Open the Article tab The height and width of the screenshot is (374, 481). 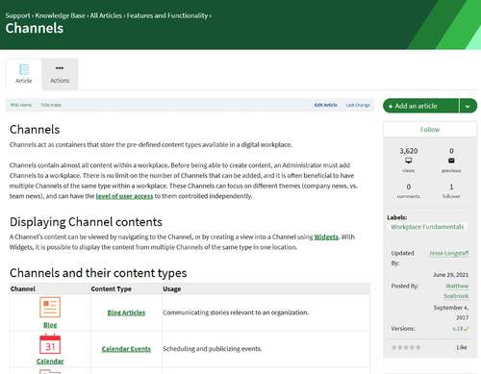[24, 74]
